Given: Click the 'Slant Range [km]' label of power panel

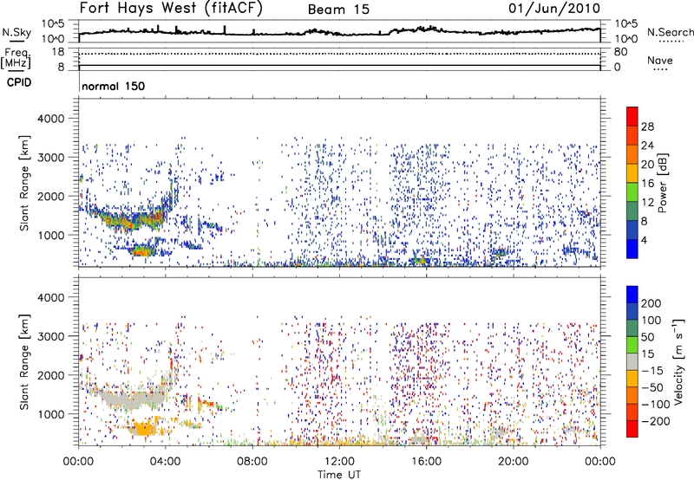Looking at the screenshot, I should (x=24, y=183).
